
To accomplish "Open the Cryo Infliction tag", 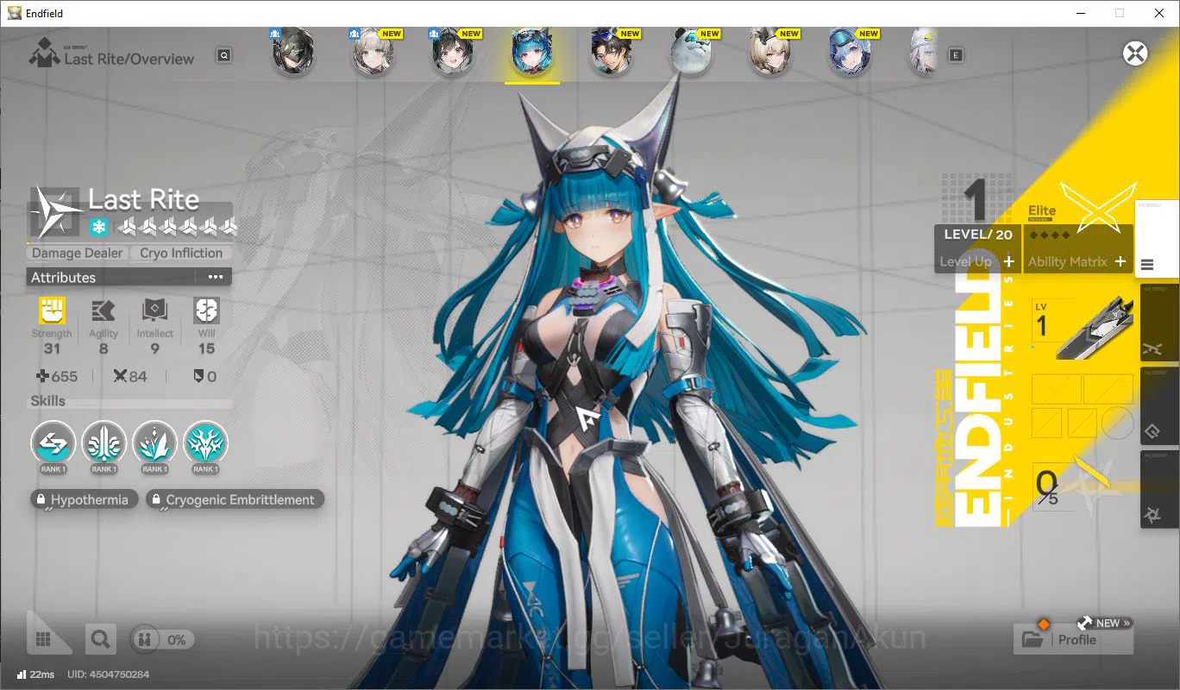I will coord(181,254).
